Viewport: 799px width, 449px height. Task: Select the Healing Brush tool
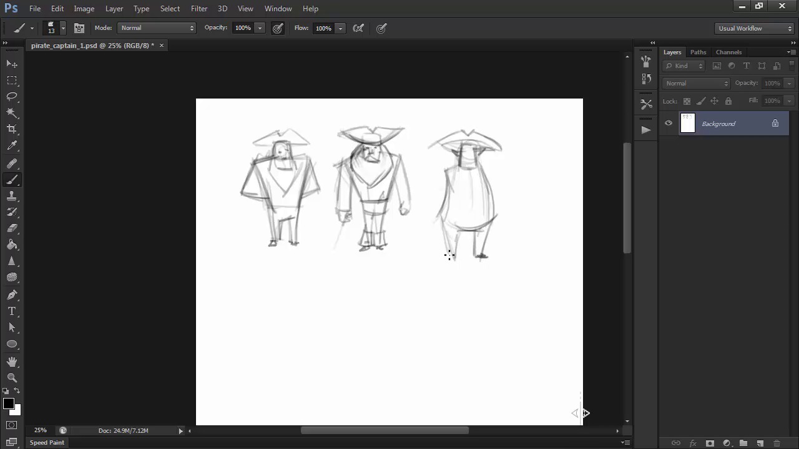(12, 163)
